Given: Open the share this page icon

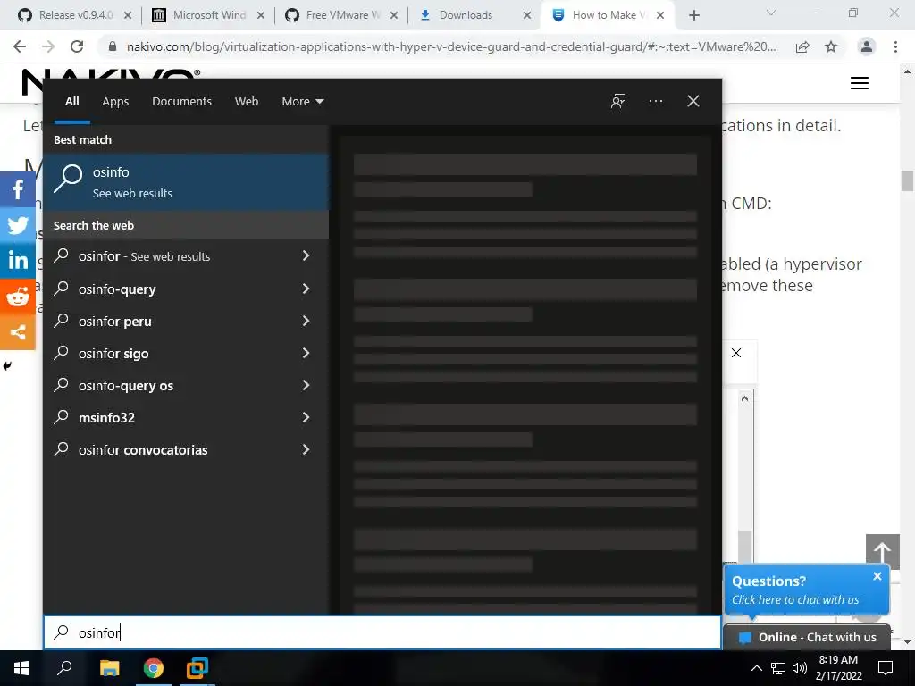Looking at the screenshot, I should pos(802,46).
